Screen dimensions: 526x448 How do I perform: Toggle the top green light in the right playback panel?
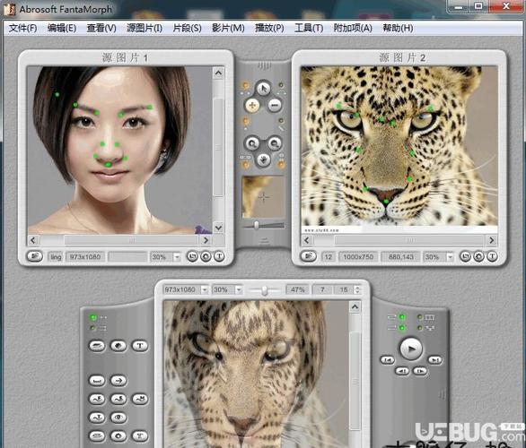point(401,317)
